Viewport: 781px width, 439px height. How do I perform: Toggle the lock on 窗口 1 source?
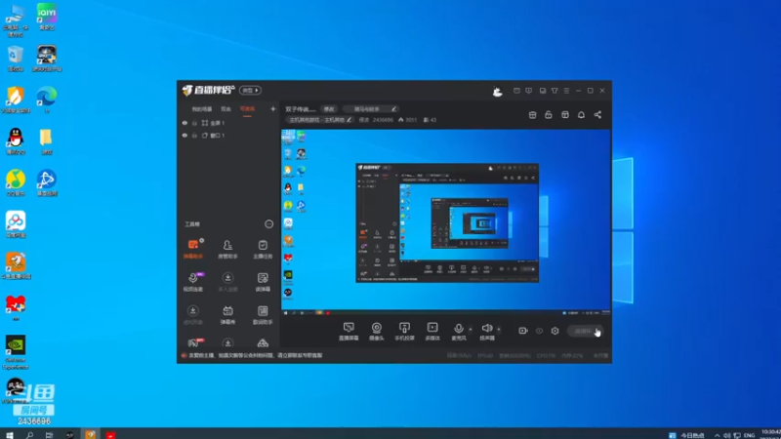[194, 136]
